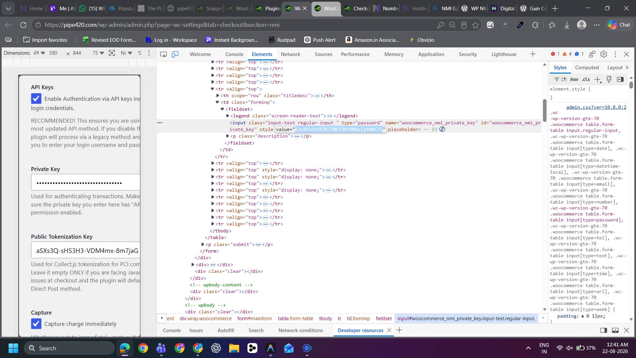Screen dimensions: 636x358
Task: Click the Public Tokenization Key field
Action: click(x=85, y=250)
